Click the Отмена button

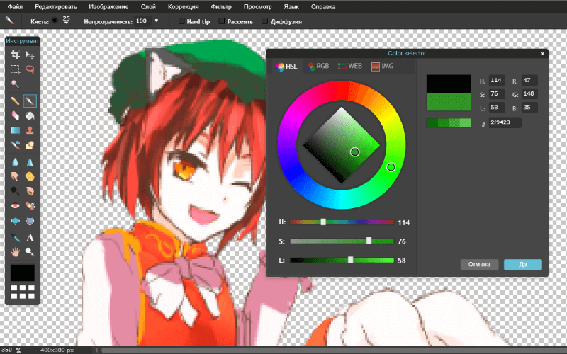coord(479,265)
